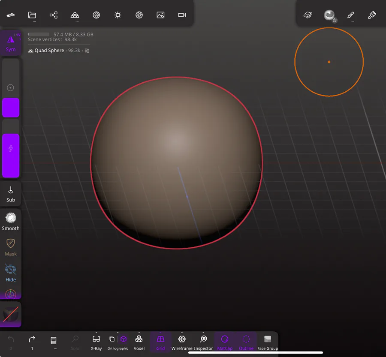
Task: Click the iPad home indicator bar
Action: (256, 353)
